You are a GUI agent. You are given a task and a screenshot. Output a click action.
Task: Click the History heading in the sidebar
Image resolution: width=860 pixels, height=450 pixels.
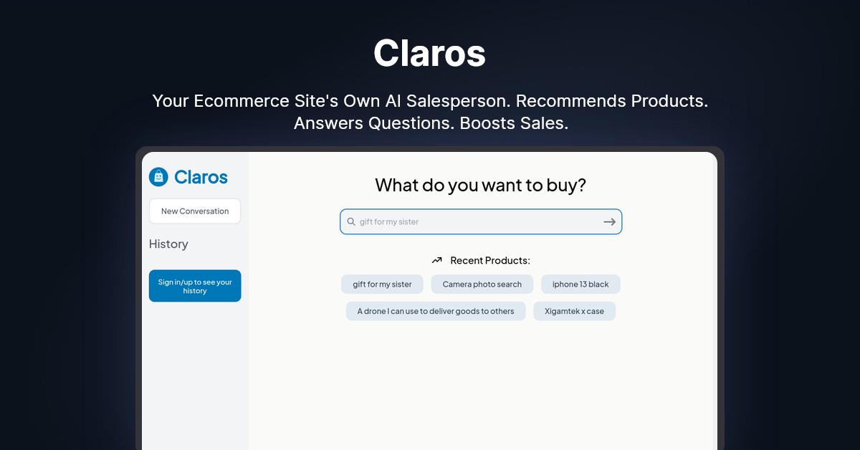tap(168, 244)
